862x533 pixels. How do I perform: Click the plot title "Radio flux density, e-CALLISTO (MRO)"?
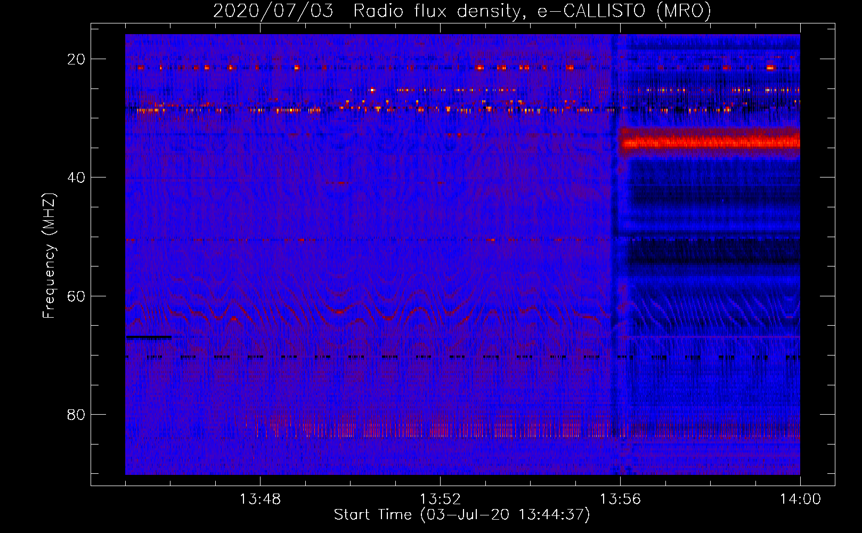click(532, 11)
